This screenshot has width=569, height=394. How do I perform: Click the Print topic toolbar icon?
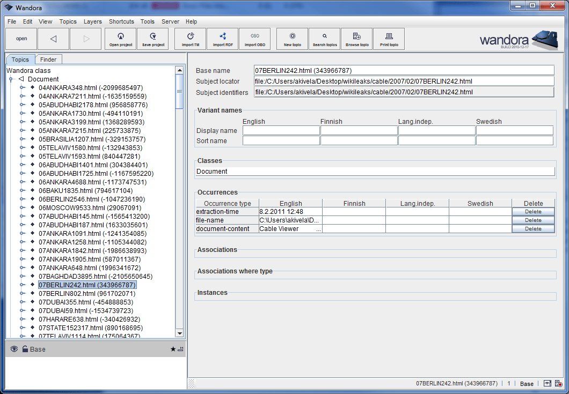[389, 39]
